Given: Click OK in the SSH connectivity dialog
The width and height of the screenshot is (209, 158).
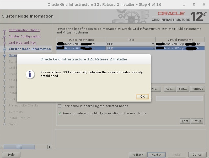Looking at the screenshot, I should (142, 97).
